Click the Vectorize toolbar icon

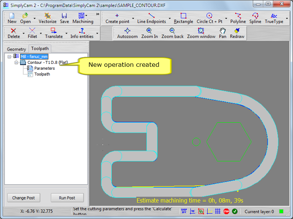click(47, 18)
